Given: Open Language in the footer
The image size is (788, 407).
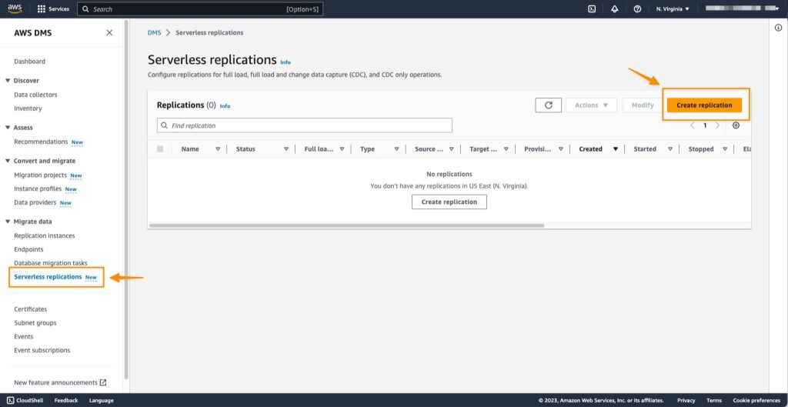Looking at the screenshot, I should (x=102, y=401).
